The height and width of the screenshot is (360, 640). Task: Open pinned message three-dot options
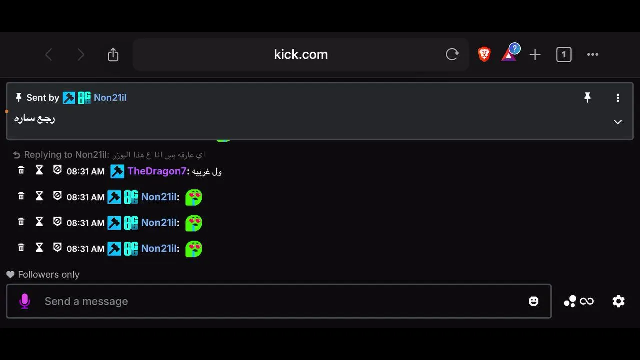pos(618,98)
